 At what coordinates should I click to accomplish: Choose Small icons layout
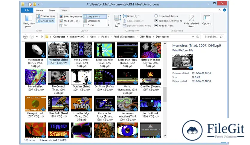tap(92, 21)
